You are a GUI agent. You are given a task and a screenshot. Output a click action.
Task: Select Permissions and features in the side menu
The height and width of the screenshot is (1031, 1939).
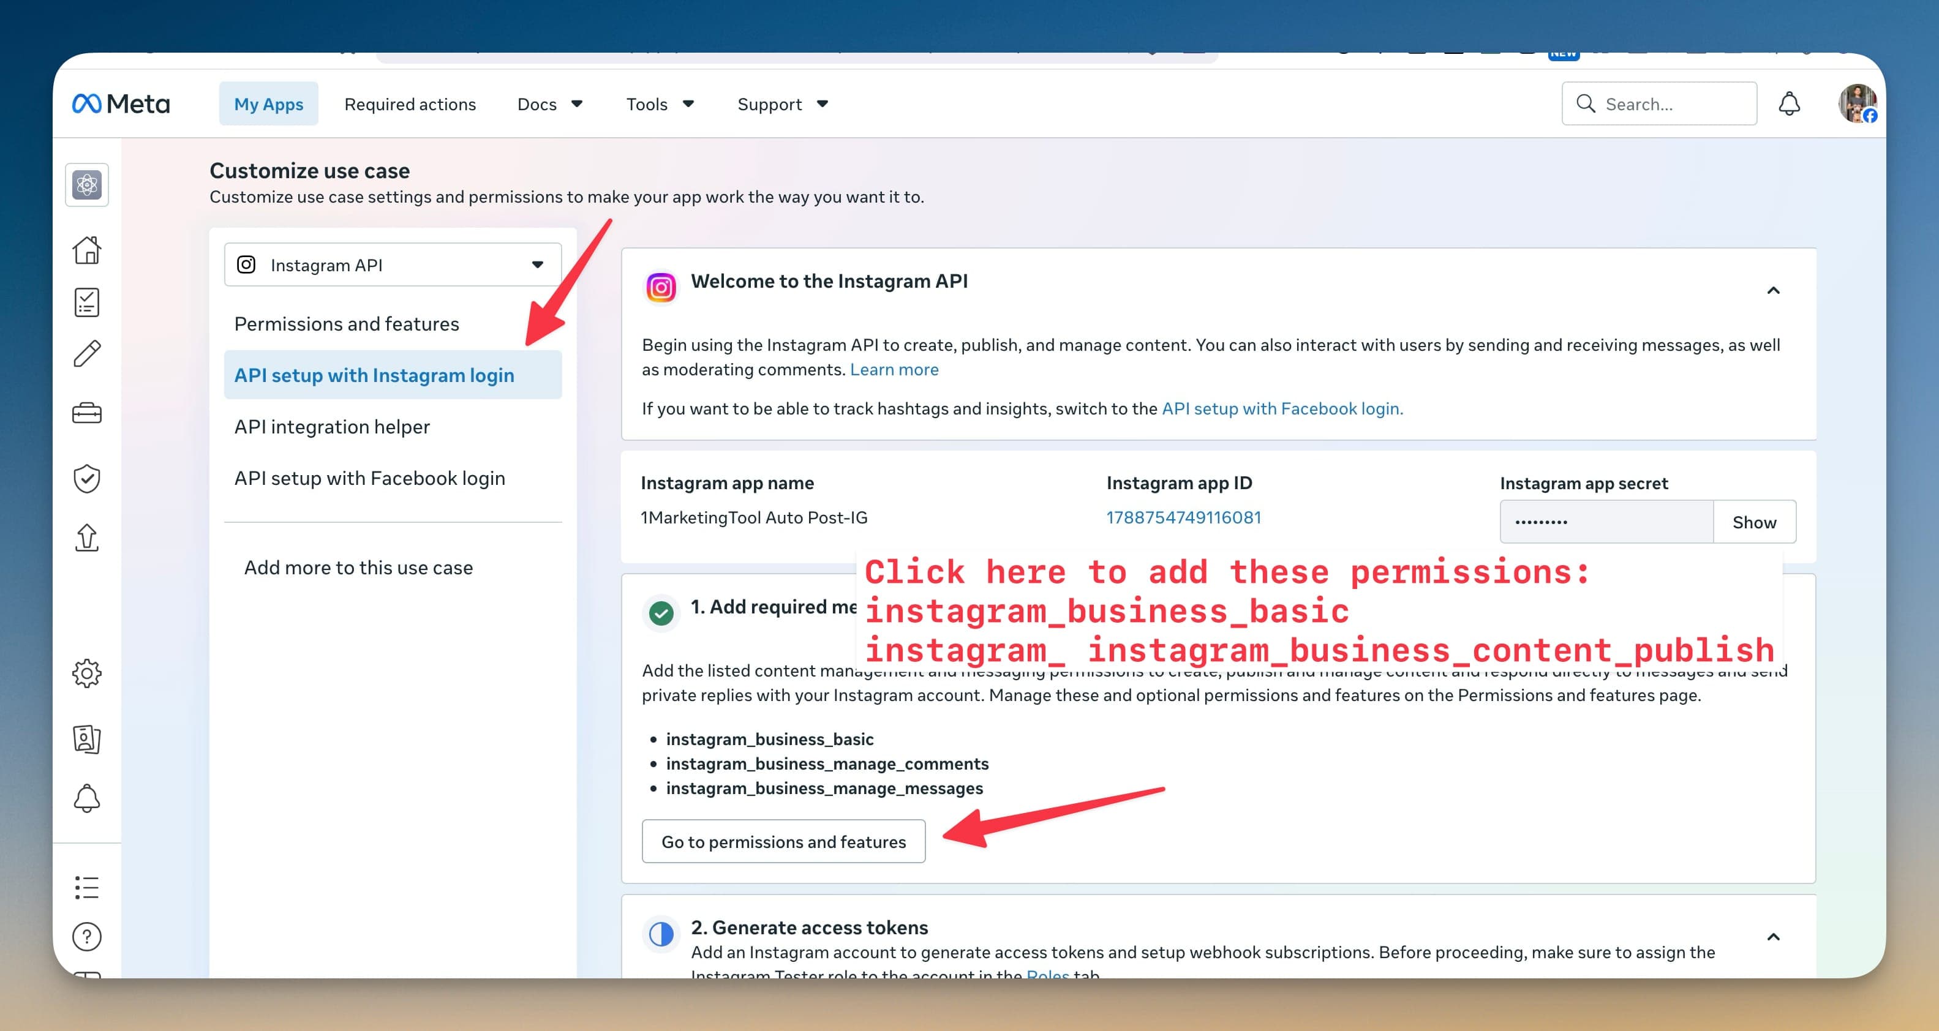pos(393,324)
